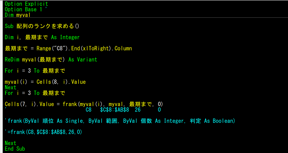Screen dimensions: 288x153
Task: Click the Sub 配列のランクを求める() line
Action: [42, 26]
